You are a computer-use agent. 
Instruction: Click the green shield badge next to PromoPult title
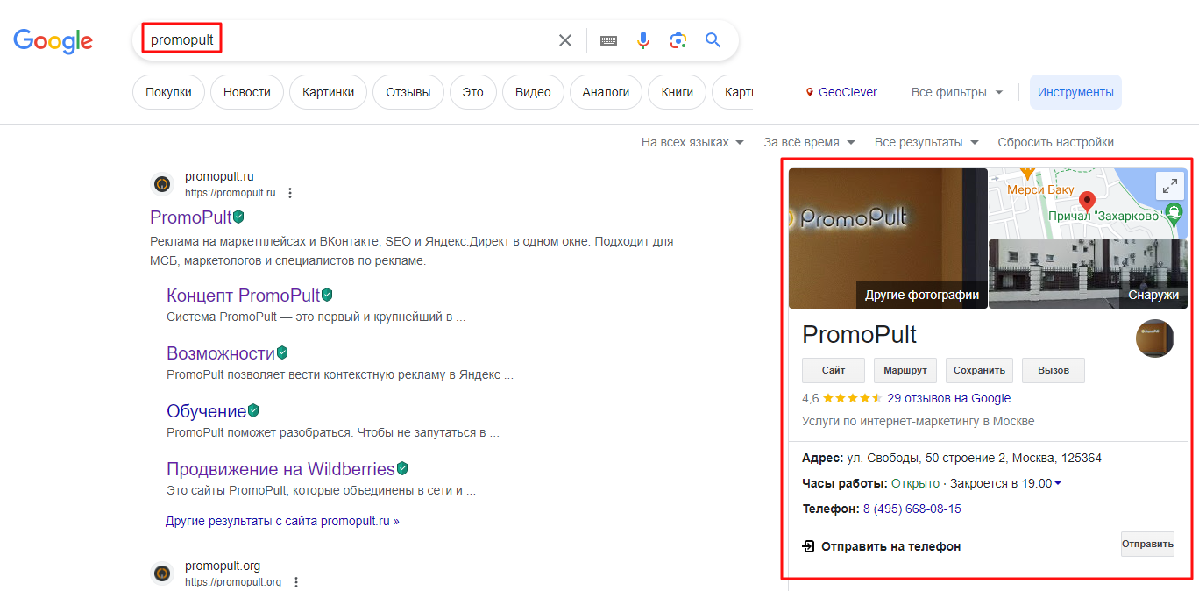click(x=238, y=217)
